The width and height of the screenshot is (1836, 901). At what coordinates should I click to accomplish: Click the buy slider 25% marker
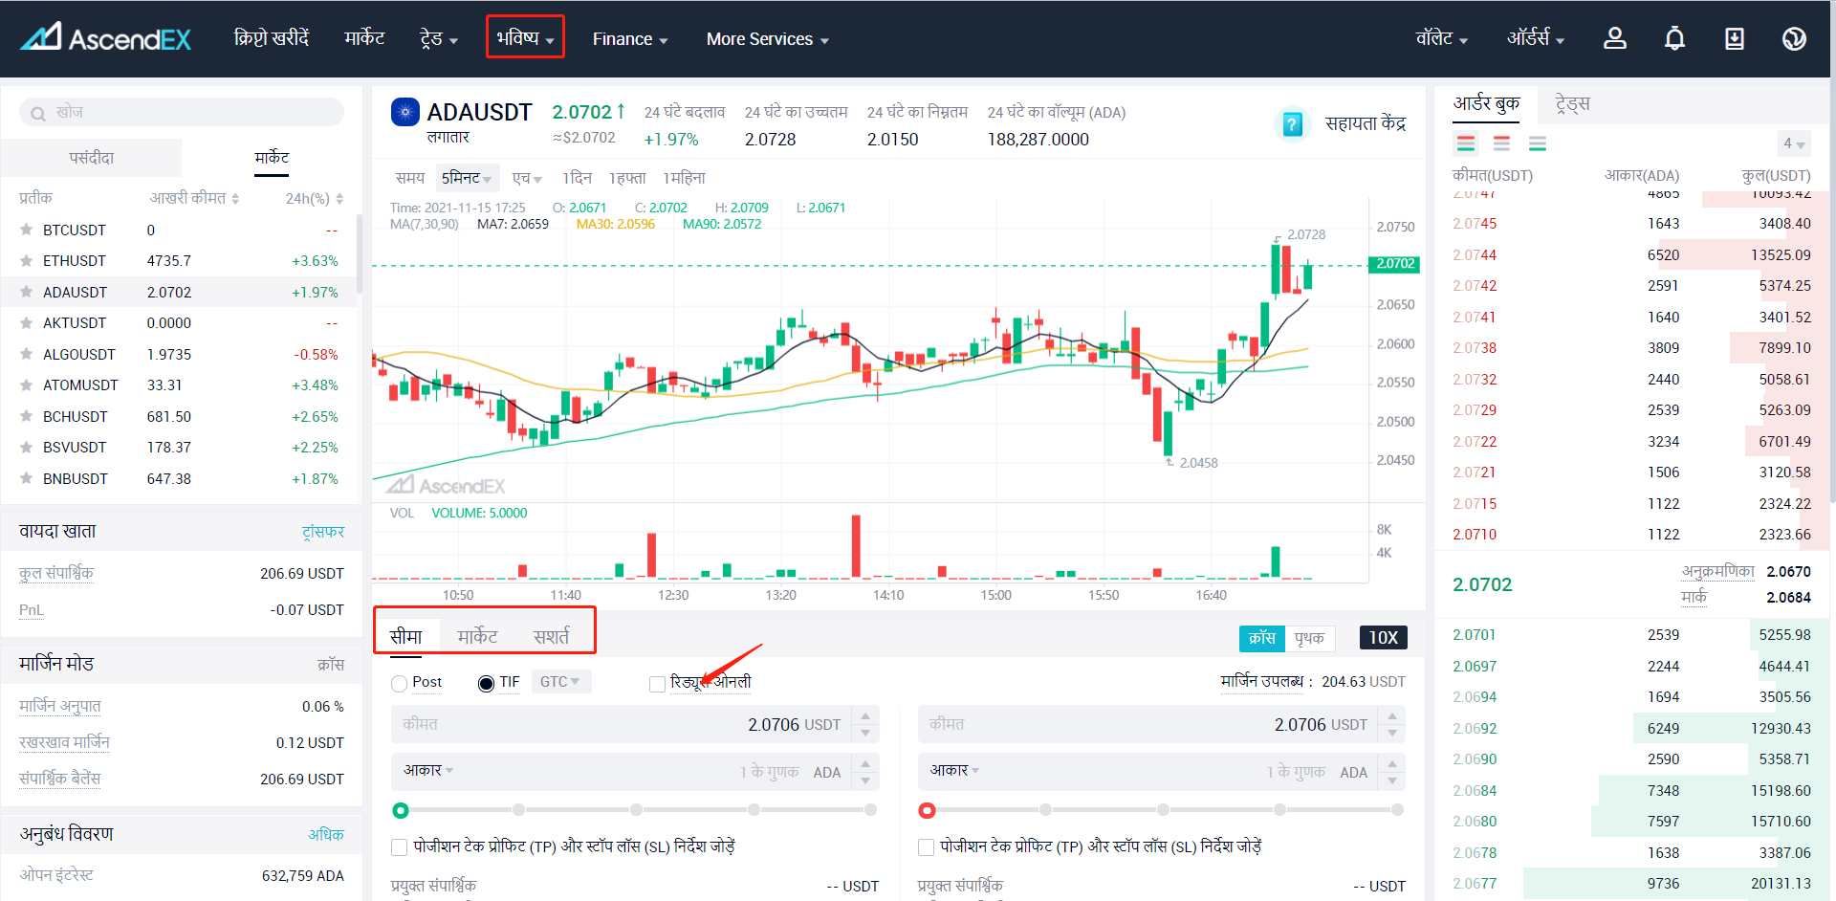(518, 810)
